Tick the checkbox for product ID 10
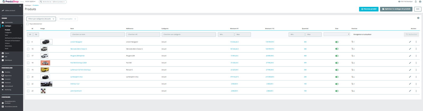This screenshot has width=423, height=111. tap(28, 49)
